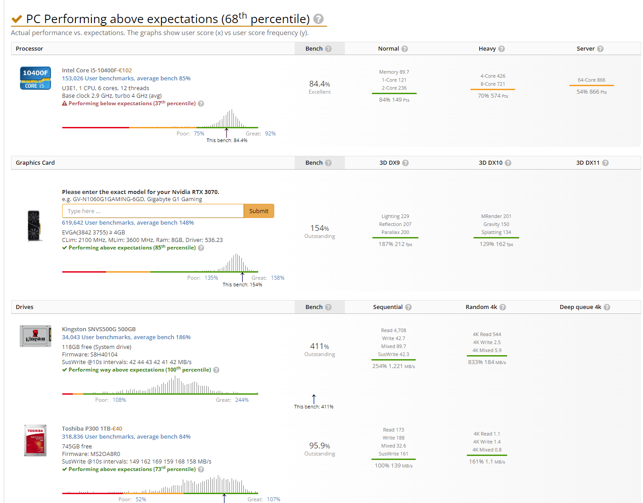Image resolution: width=643 pixels, height=503 pixels.
Task: Type in the GPU model input field
Action: (153, 211)
